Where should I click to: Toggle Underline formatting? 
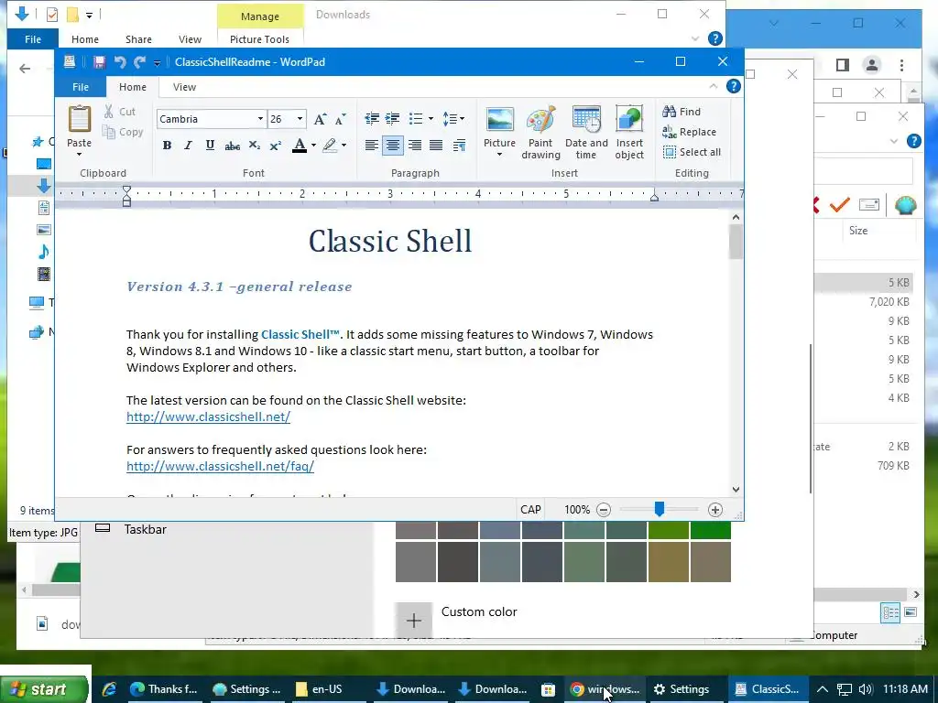tap(210, 146)
